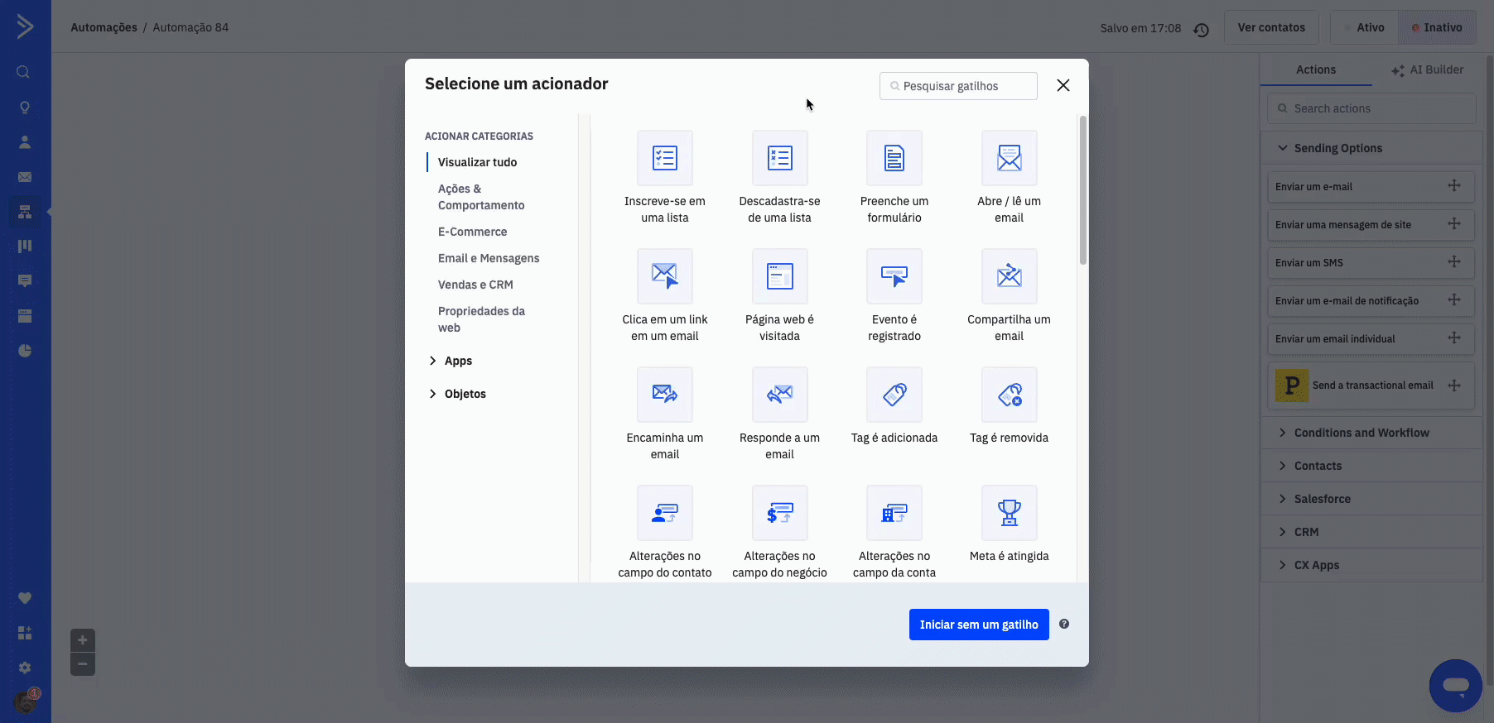
Task: Click 'Iniciar sem um gatilho' button
Action: (x=978, y=625)
